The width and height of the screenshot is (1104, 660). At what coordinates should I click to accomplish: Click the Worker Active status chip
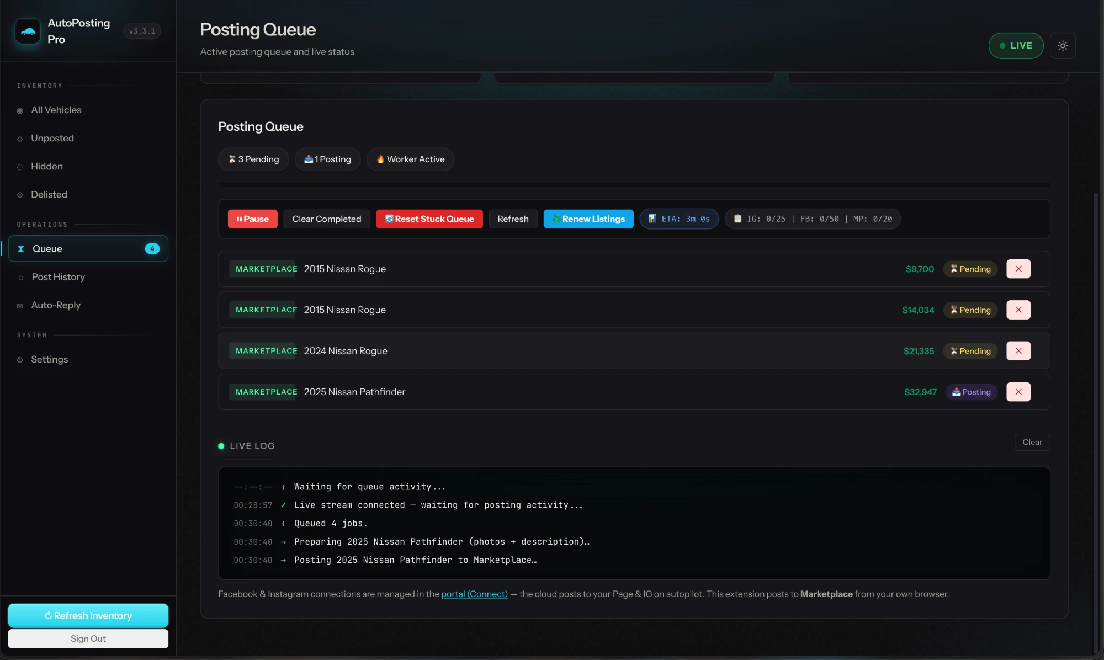coord(410,159)
